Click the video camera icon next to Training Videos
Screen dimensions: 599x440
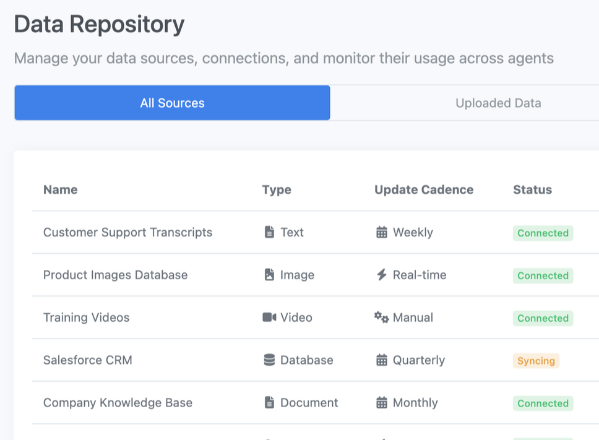point(270,317)
